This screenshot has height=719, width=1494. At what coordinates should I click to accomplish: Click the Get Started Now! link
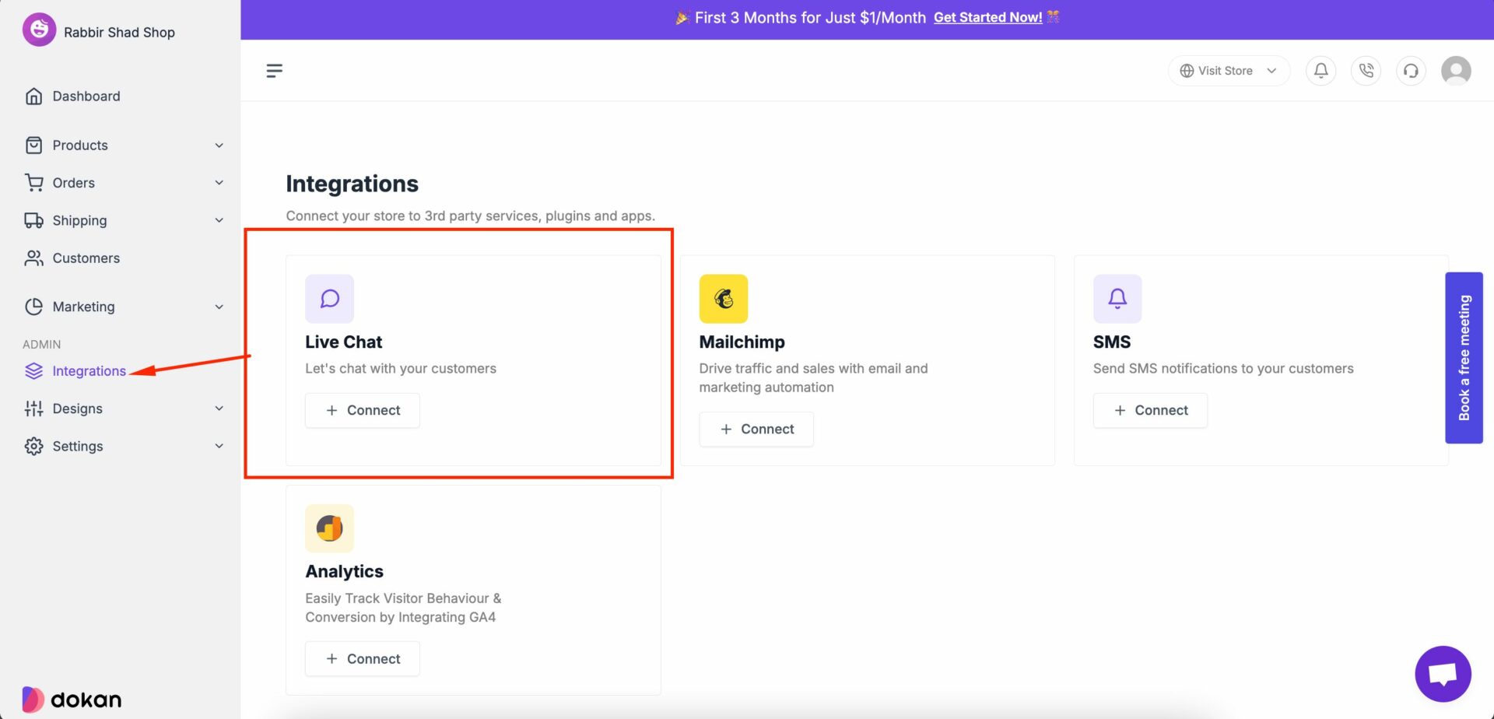coord(987,17)
